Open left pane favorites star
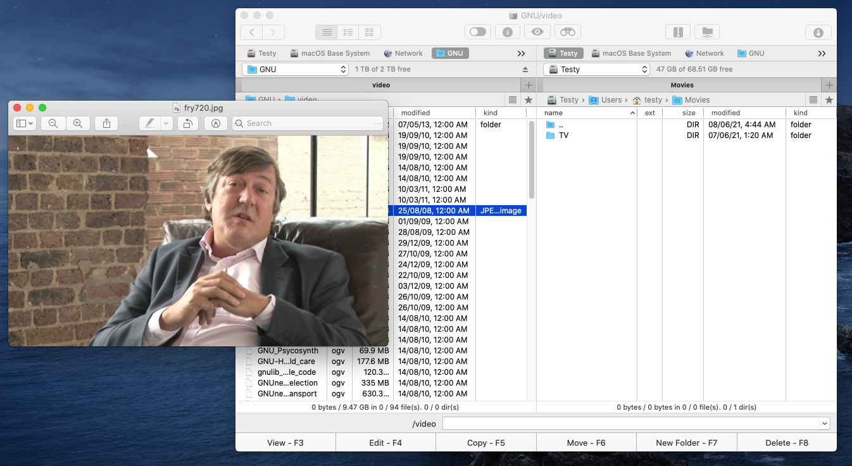The width and height of the screenshot is (852, 466). 529,99
